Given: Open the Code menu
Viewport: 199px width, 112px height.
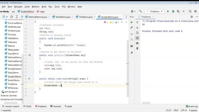Looking at the screenshot, I should tap(27, 7).
